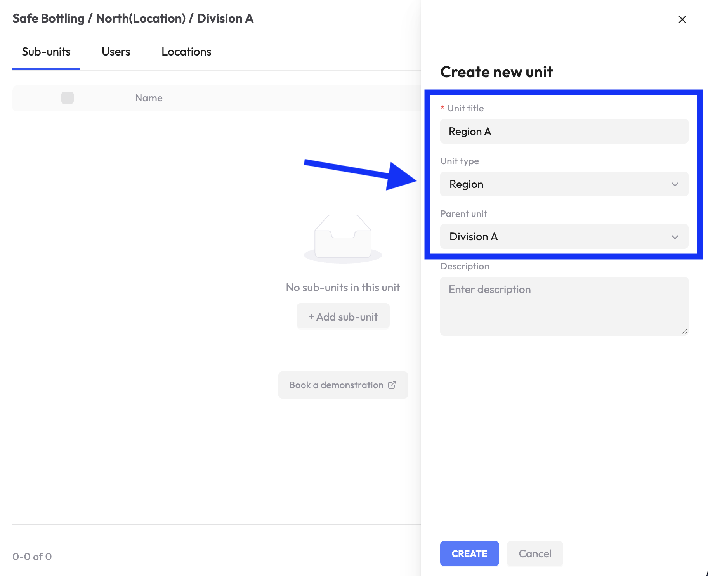
Task: Click the No sub-units in this unit message
Action: [343, 288]
